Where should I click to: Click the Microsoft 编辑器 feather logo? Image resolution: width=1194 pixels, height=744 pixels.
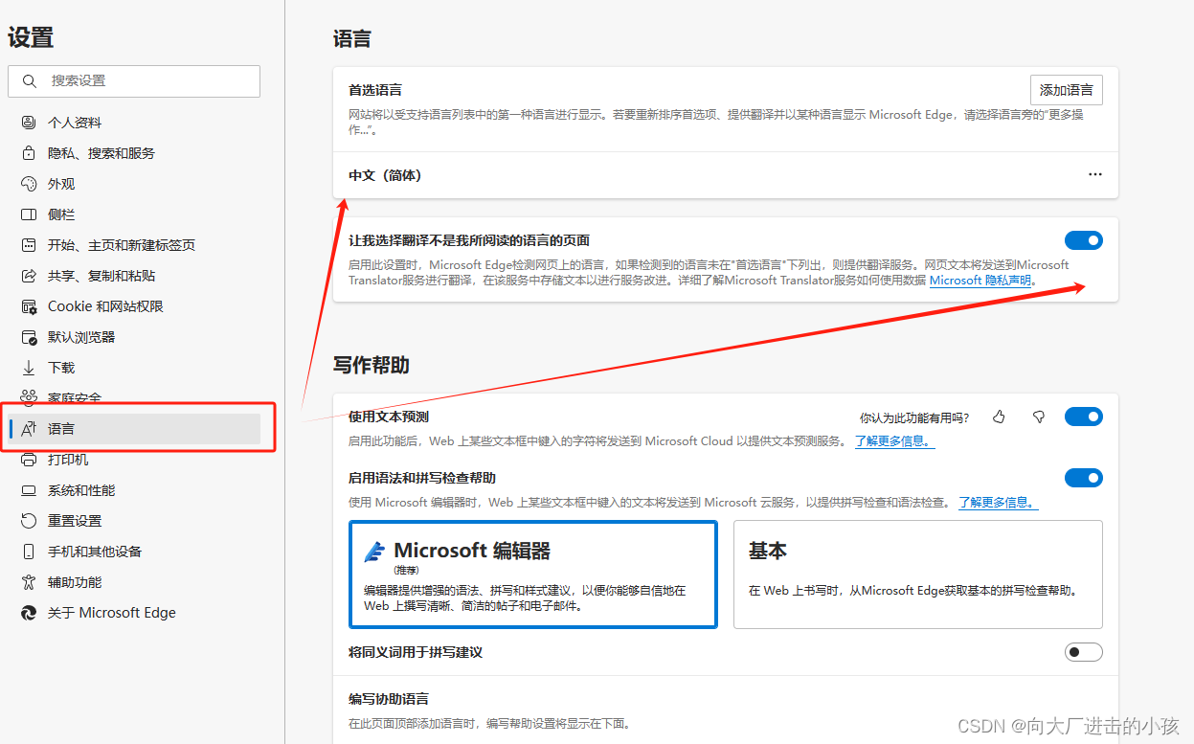click(374, 552)
